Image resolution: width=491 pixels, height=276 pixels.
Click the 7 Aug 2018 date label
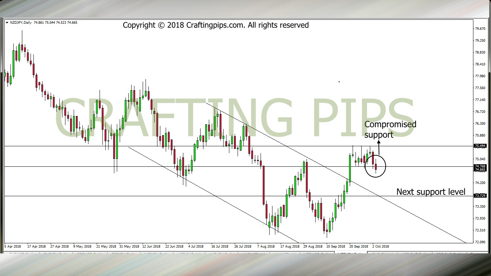tap(266, 247)
